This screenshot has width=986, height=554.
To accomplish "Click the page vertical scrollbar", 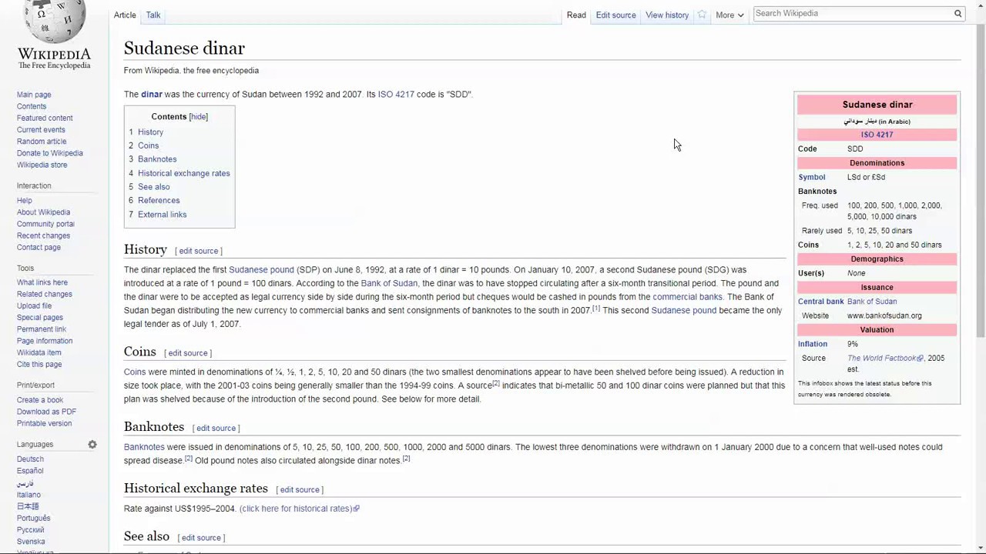I will (981, 182).
